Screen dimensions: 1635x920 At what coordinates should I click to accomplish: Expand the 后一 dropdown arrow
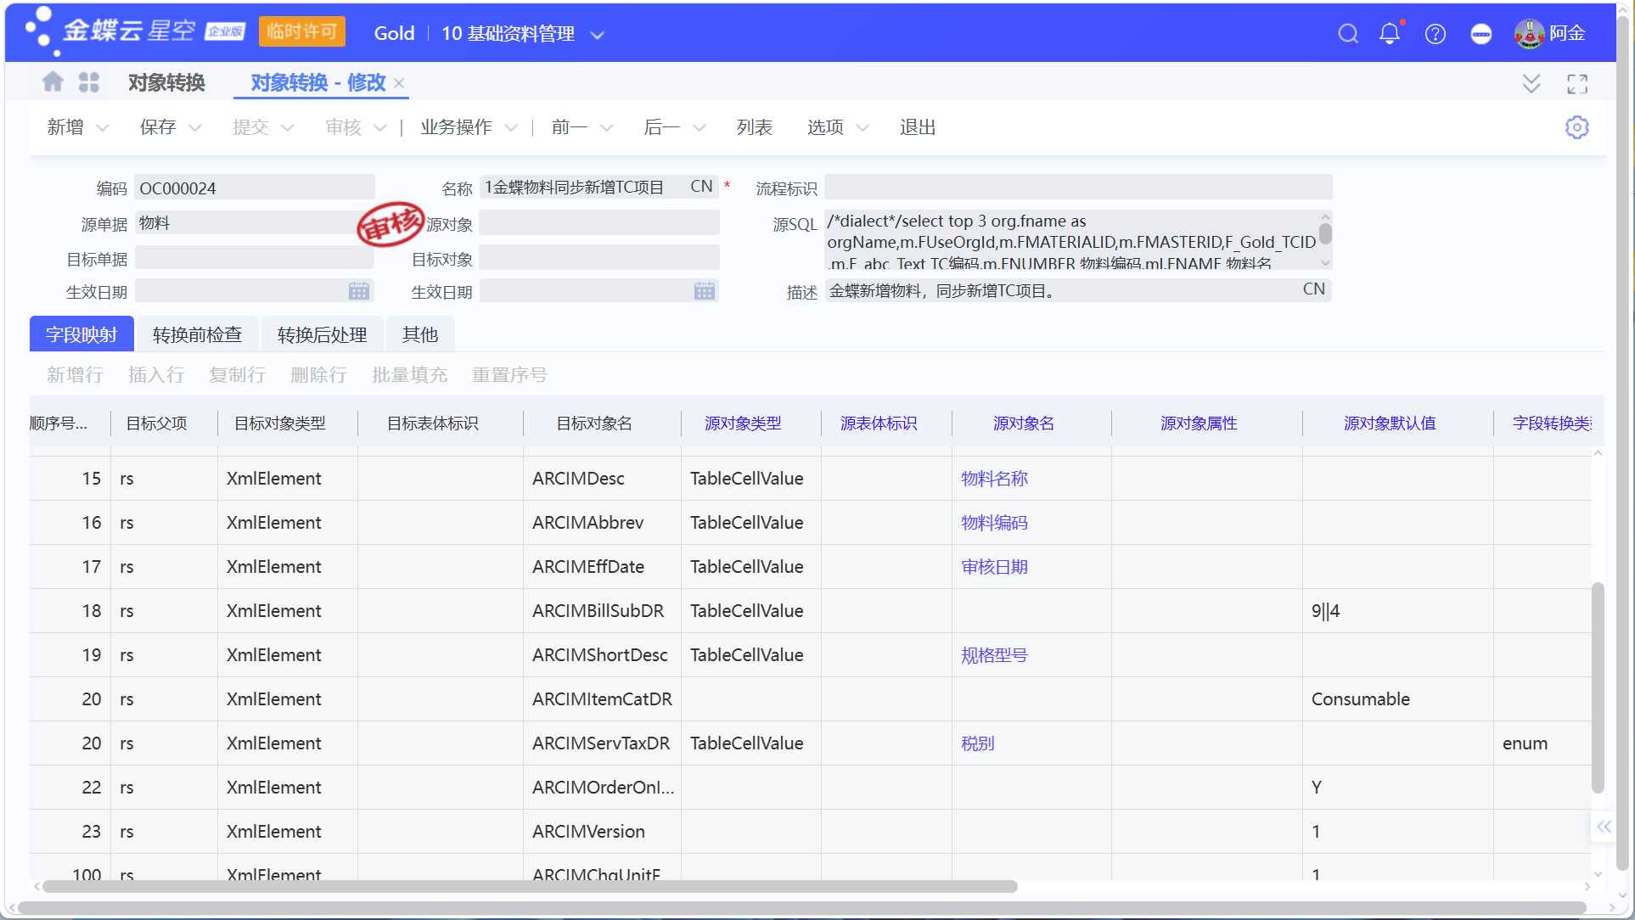click(x=700, y=128)
